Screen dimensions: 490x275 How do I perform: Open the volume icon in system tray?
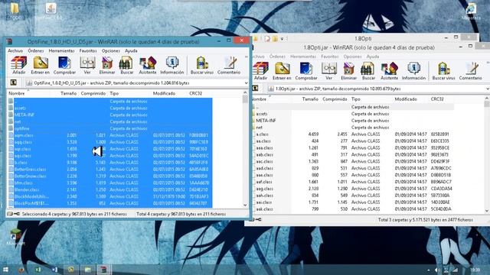(437, 270)
